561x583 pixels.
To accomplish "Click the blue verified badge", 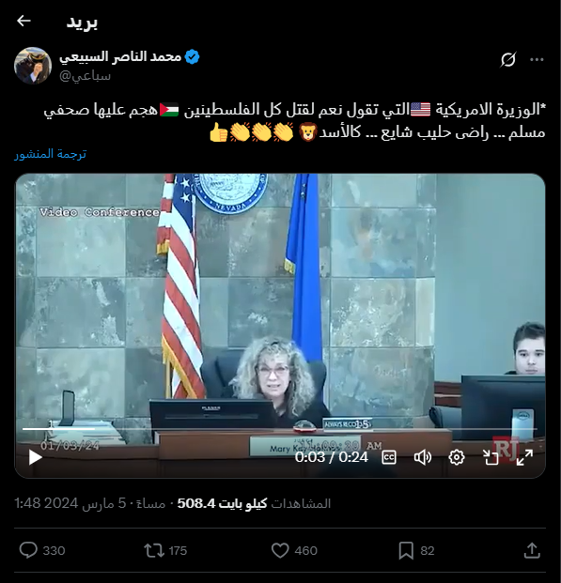I will [192, 57].
